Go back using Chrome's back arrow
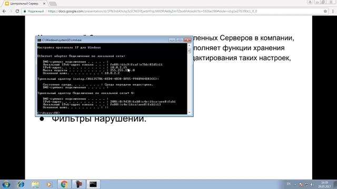This screenshot has height=189, width=337. click(x=4, y=11)
